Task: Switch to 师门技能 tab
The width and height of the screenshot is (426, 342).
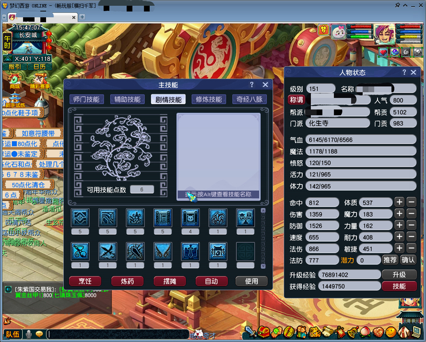Action: pos(87,100)
